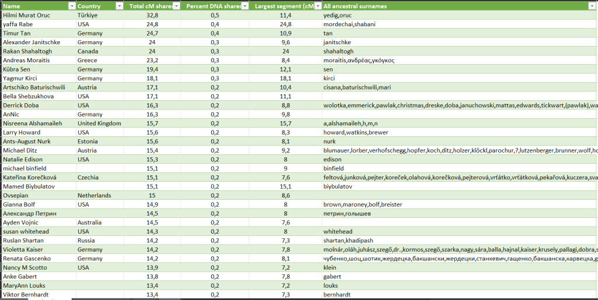This screenshot has width=598, height=300.
Task: Open the Largest segment filter dropdown
Action: click(x=317, y=6)
